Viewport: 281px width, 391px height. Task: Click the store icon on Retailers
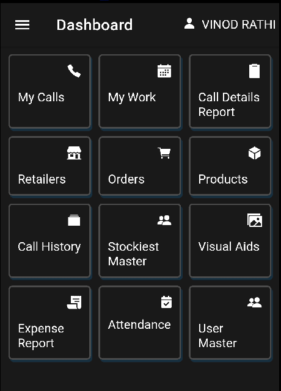pyautogui.click(x=74, y=153)
